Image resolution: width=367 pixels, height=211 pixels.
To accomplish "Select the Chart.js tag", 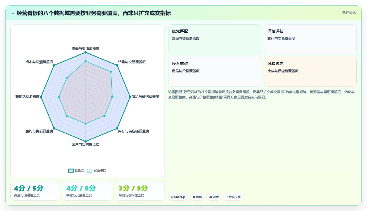I will 178,197.
